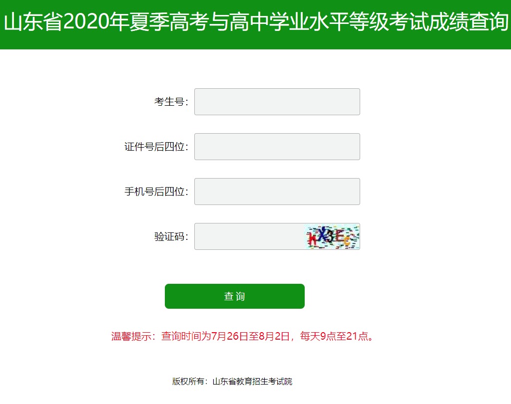511x404 pixels.
Task: Click the 7月26日至8月2日 date range text
Action: (251, 336)
